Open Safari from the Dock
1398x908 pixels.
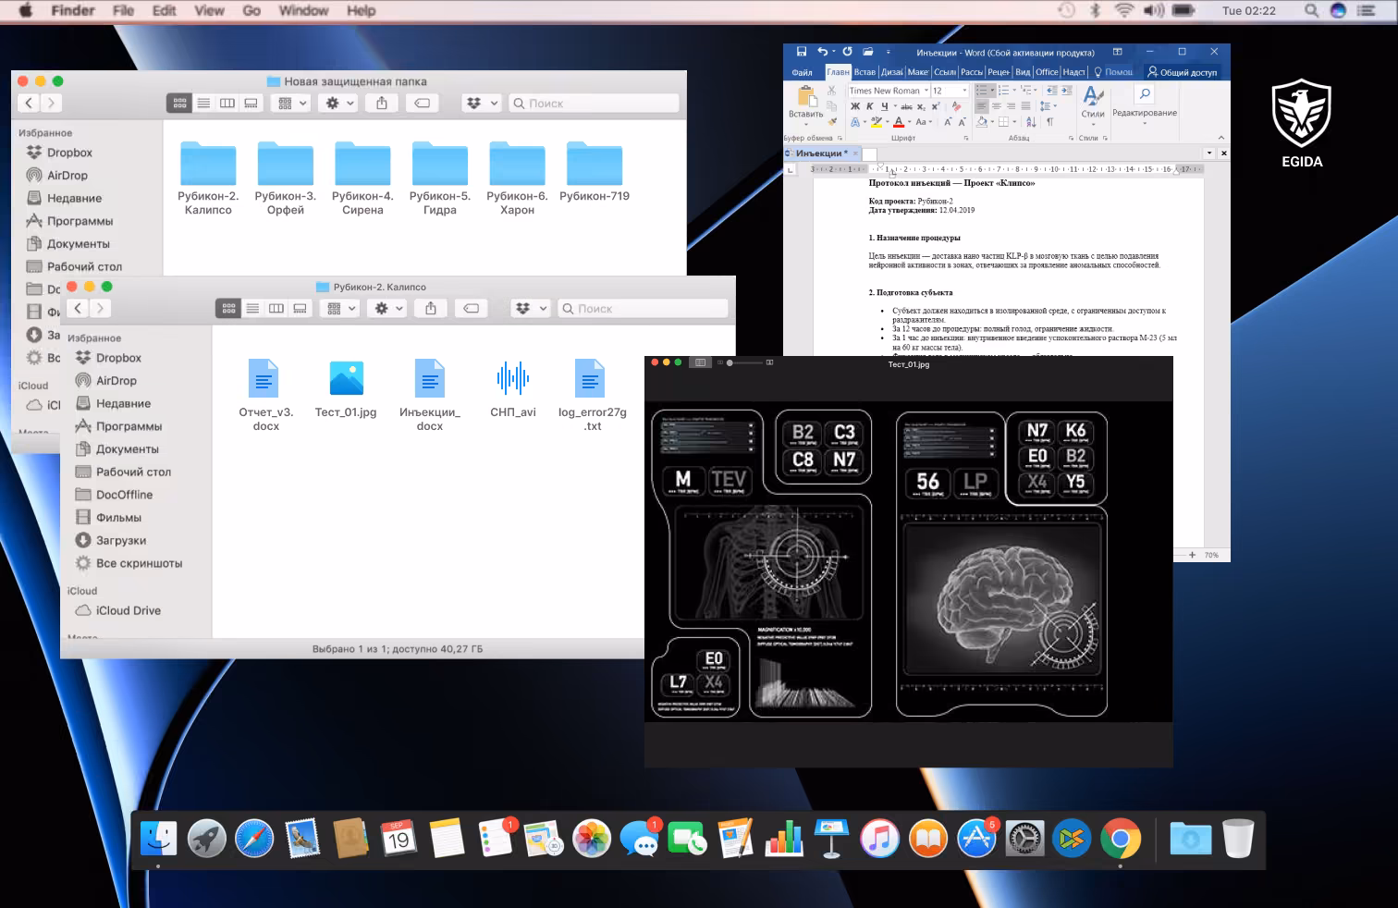[x=254, y=839]
